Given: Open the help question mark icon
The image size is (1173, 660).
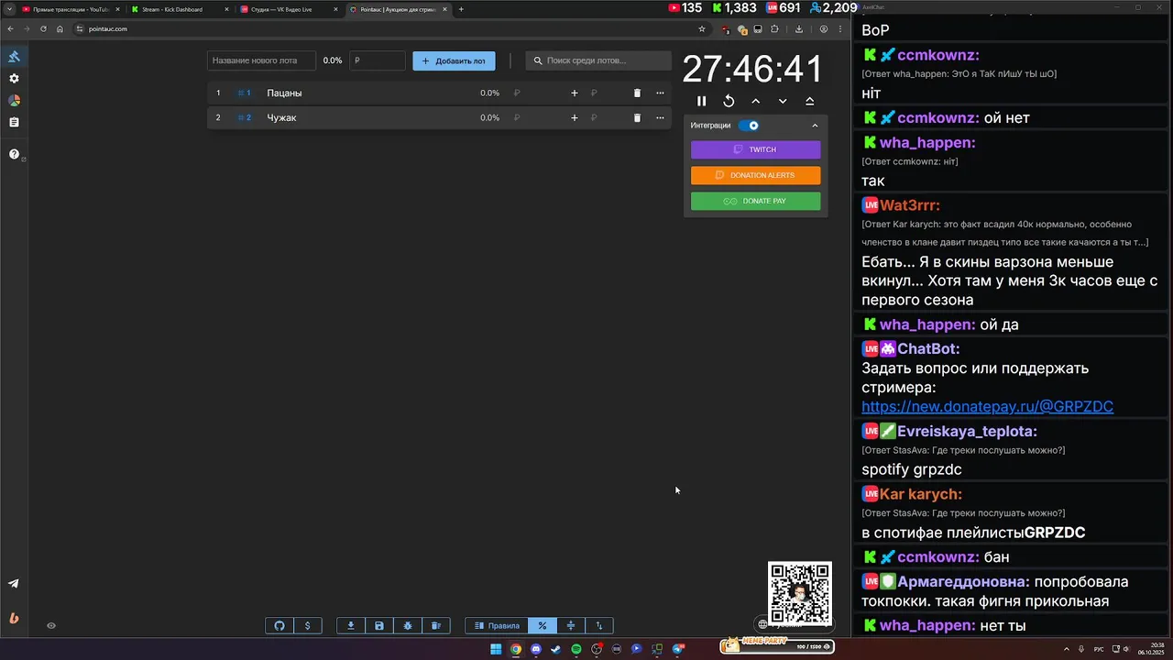Looking at the screenshot, I should [14, 154].
